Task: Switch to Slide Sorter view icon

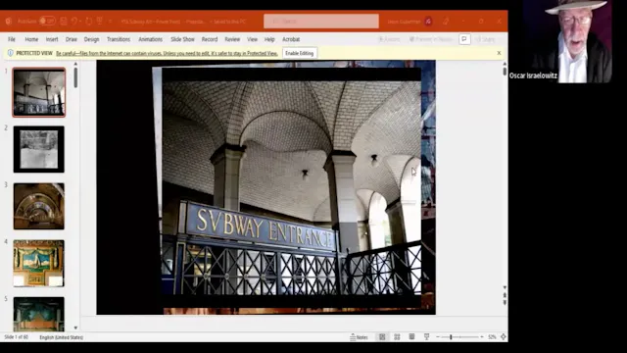Action: pos(397,337)
